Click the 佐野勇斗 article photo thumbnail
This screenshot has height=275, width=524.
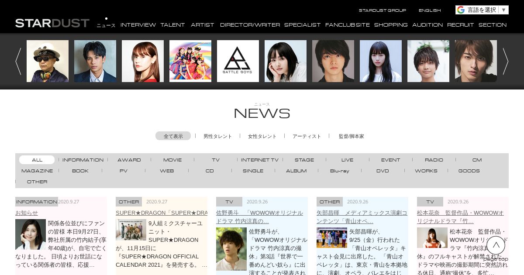click(x=231, y=249)
